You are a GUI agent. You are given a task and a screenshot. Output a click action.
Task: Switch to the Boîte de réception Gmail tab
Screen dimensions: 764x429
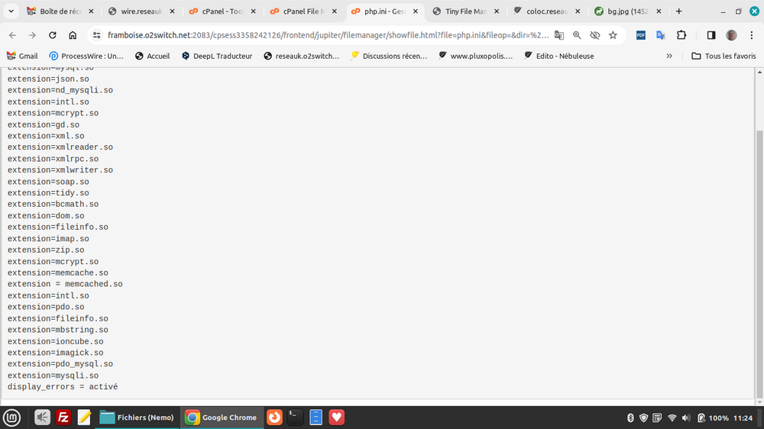pos(60,11)
